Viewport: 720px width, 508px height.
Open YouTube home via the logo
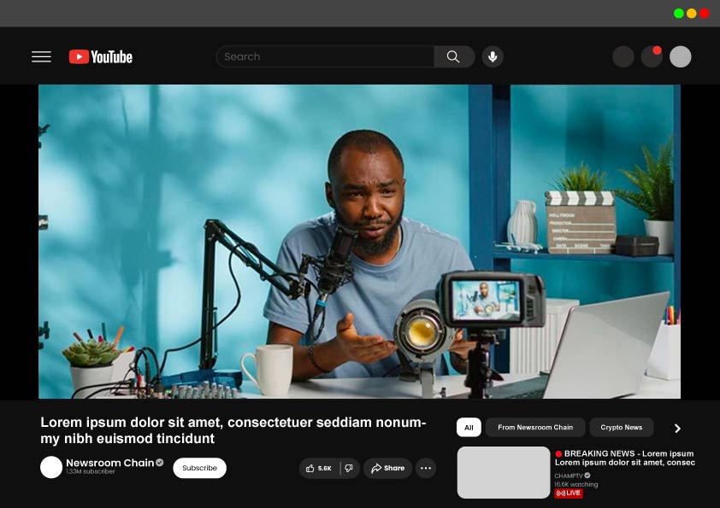100,56
